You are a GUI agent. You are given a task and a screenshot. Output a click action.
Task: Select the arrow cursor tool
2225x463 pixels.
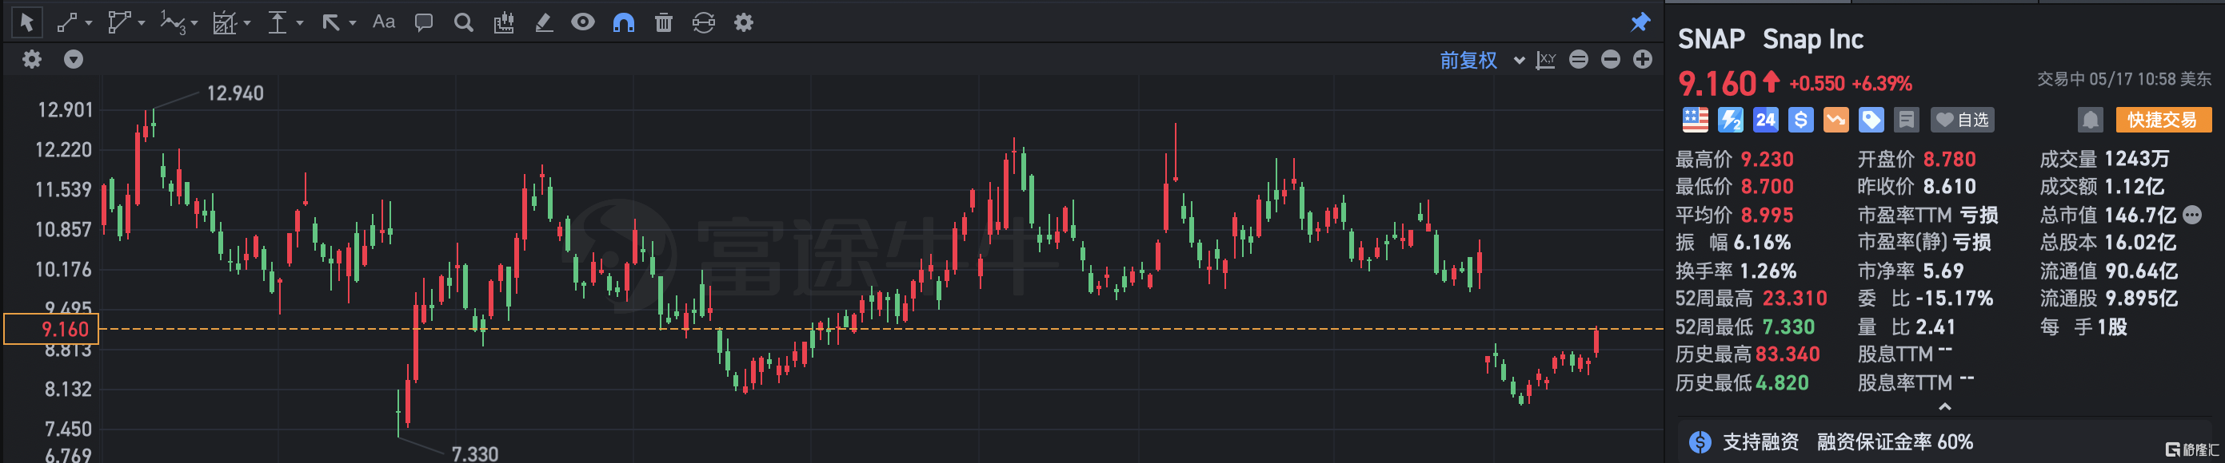pyautogui.click(x=26, y=22)
